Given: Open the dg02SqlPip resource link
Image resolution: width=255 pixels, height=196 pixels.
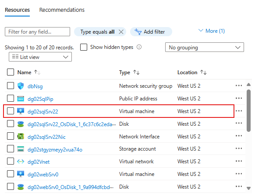Looking at the screenshot, I should tap(40, 99).
